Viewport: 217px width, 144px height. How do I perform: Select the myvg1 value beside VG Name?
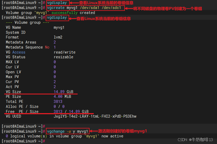59,27
